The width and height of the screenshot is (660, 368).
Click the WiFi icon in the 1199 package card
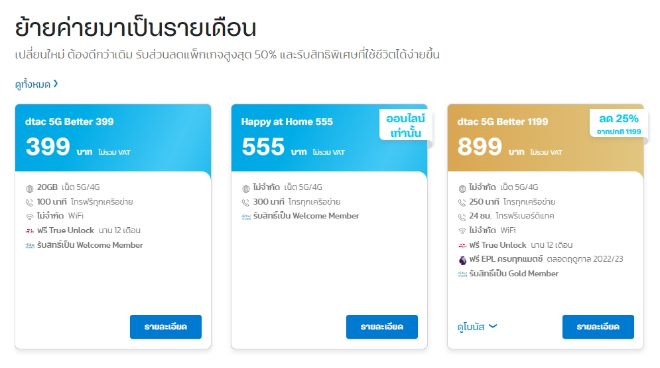462,231
